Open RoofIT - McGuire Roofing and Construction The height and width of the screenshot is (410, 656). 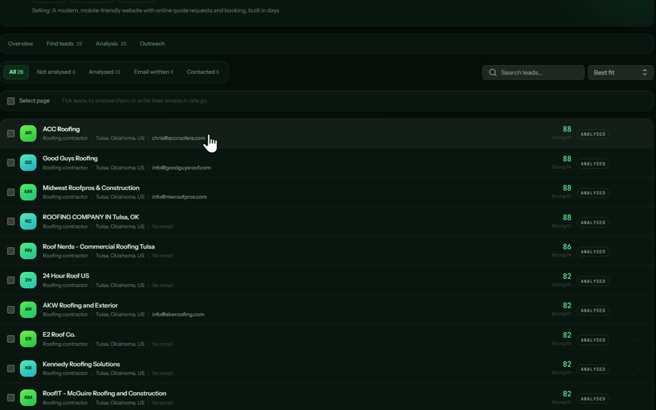[105, 394]
